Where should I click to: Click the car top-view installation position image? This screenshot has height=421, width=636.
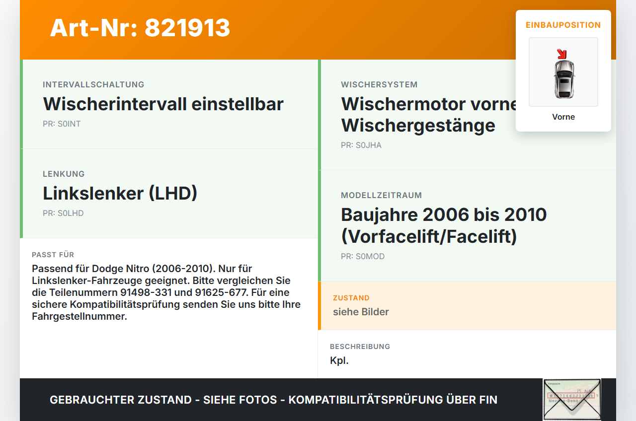pyautogui.click(x=563, y=72)
